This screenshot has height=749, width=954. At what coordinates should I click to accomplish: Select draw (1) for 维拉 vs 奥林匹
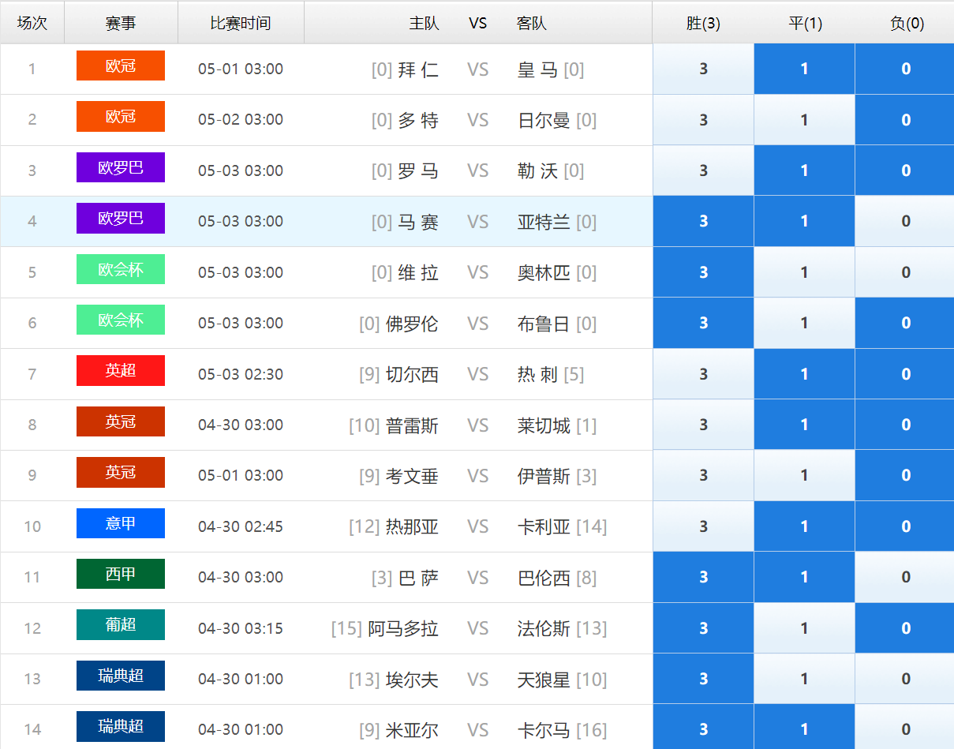pos(804,272)
